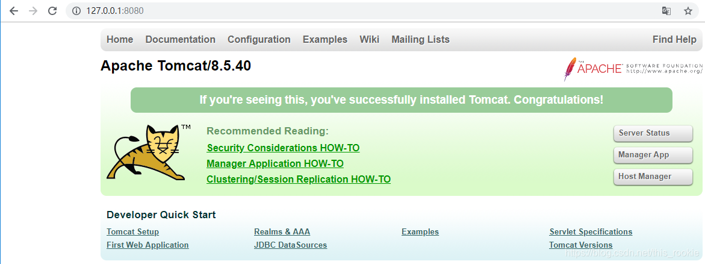
Task: Click the browser forward arrow
Action: pyautogui.click(x=33, y=11)
